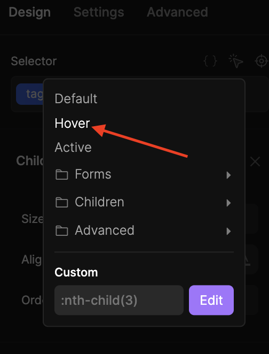Screen dimensions: 269x354
Task: Switch to the Design tab
Action: coord(29,12)
